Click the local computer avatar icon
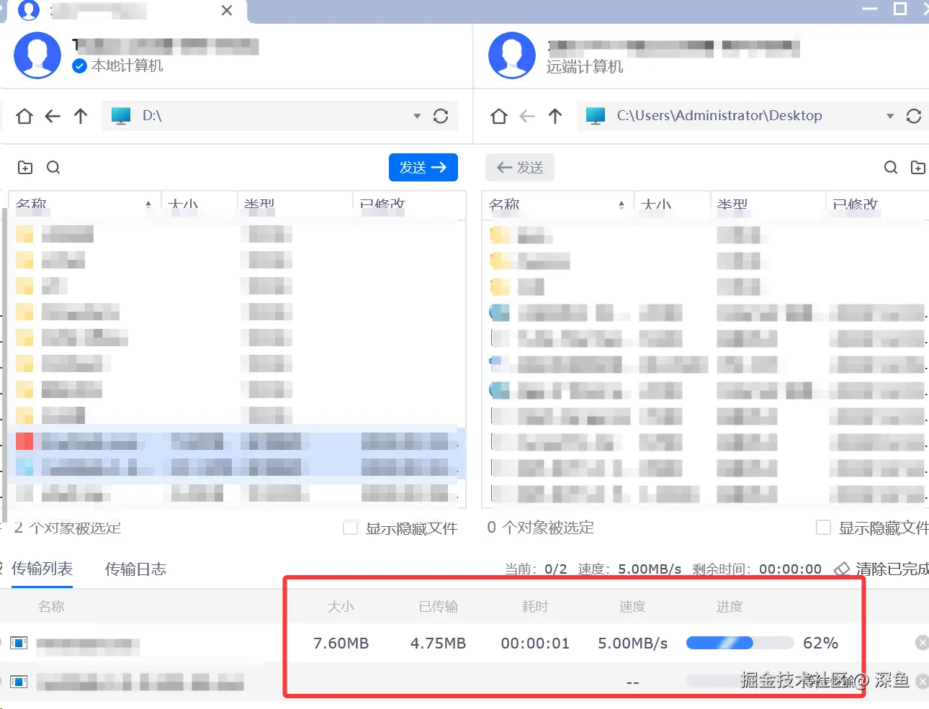Viewport: 929px width, 709px height. (37, 55)
